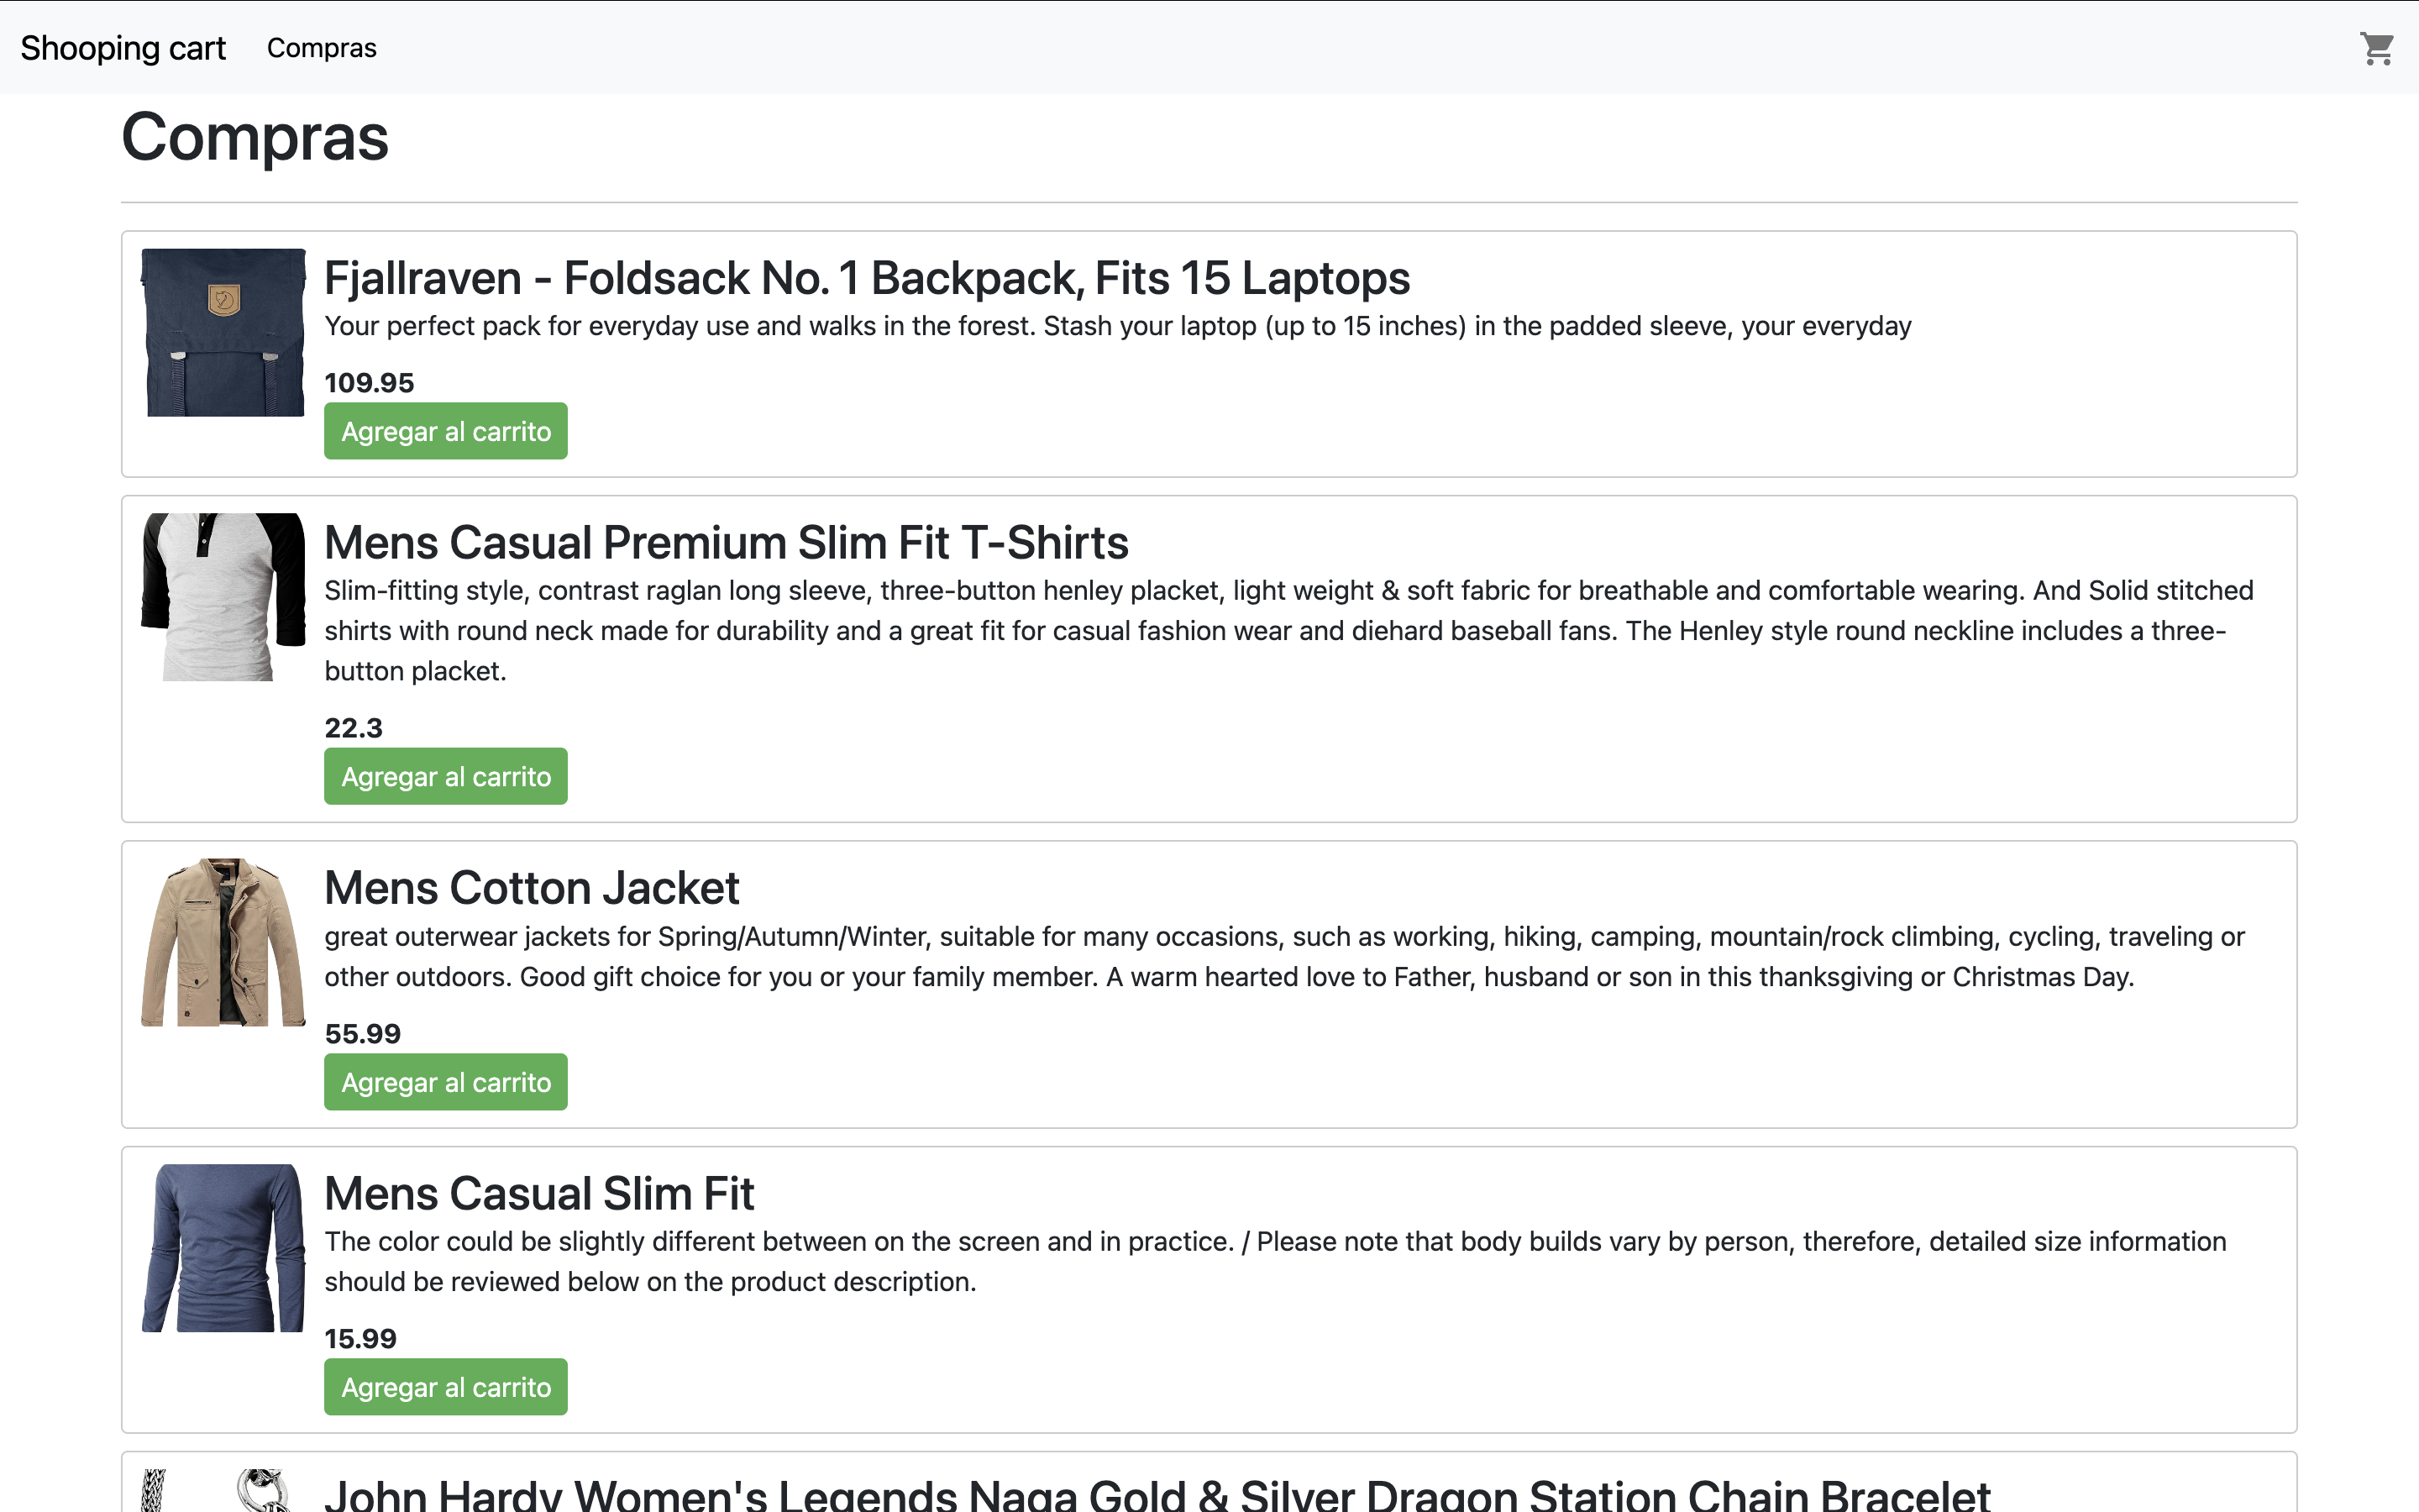
Task: Click the raglan T-shirt product image
Action: 223,597
